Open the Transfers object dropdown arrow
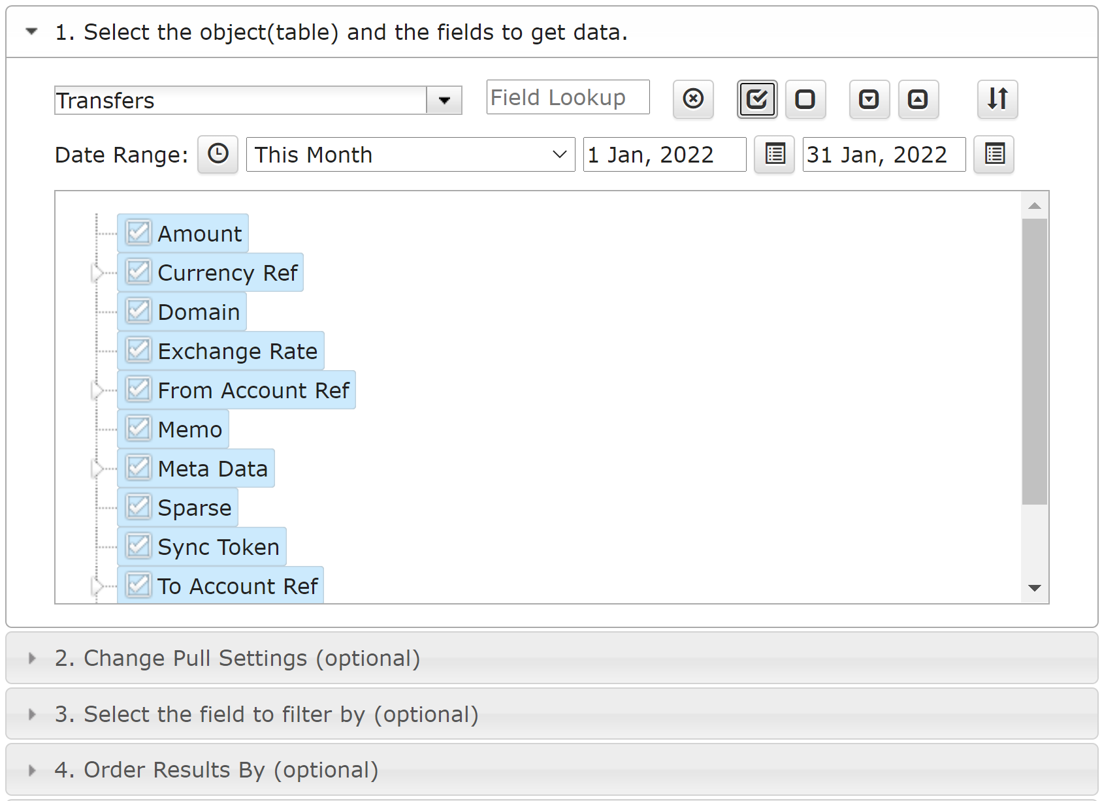Image resolution: width=1102 pixels, height=801 pixels. coord(444,101)
